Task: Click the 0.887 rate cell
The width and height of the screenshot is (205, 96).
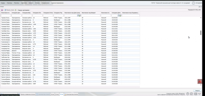Action: tap(38, 84)
